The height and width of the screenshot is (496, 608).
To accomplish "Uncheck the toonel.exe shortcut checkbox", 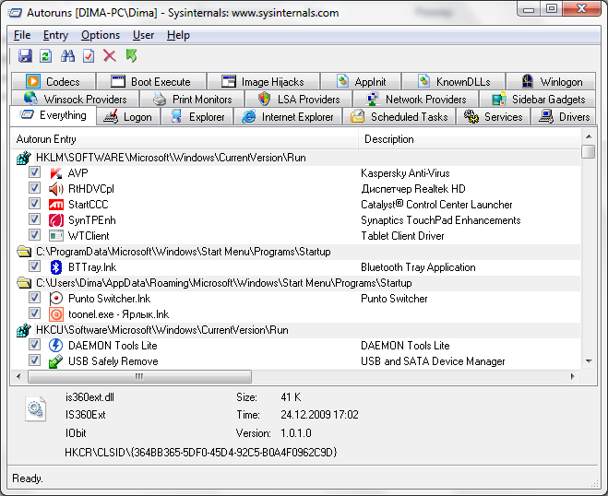I will pyautogui.click(x=34, y=313).
